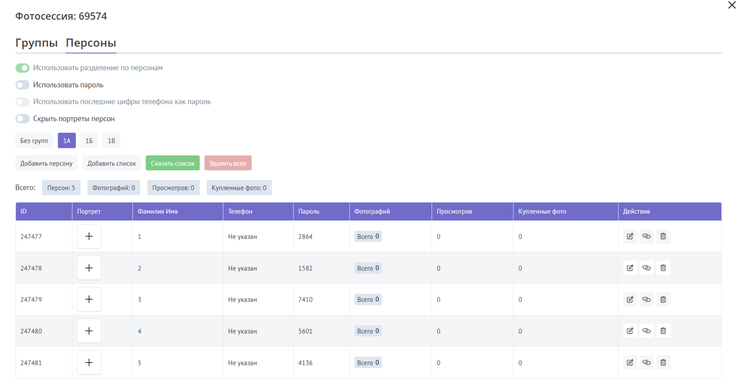Click the green "Скачать список" button
This screenshot has height=387, width=742.
(x=172, y=163)
